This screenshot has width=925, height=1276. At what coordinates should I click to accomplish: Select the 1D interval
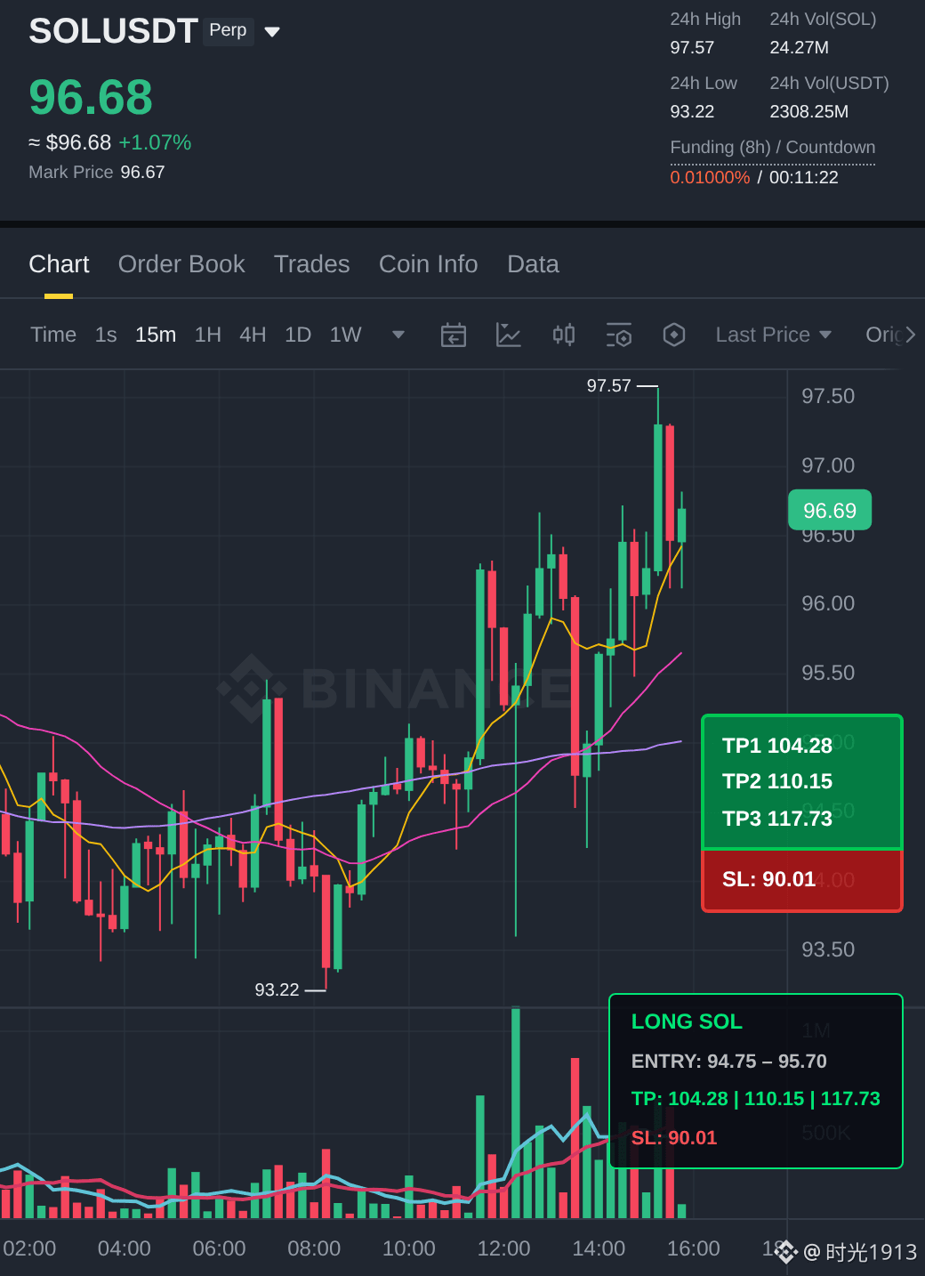click(298, 335)
